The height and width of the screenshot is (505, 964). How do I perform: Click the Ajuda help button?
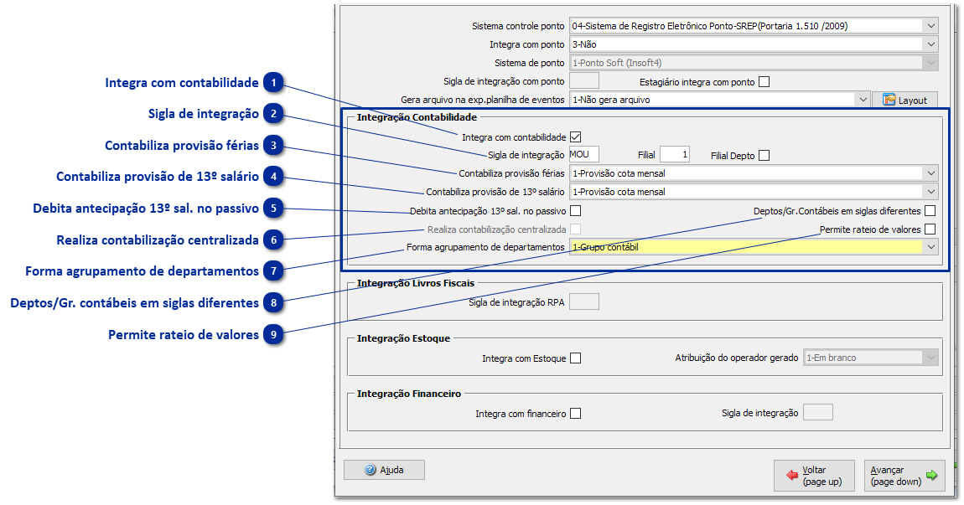click(x=384, y=470)
